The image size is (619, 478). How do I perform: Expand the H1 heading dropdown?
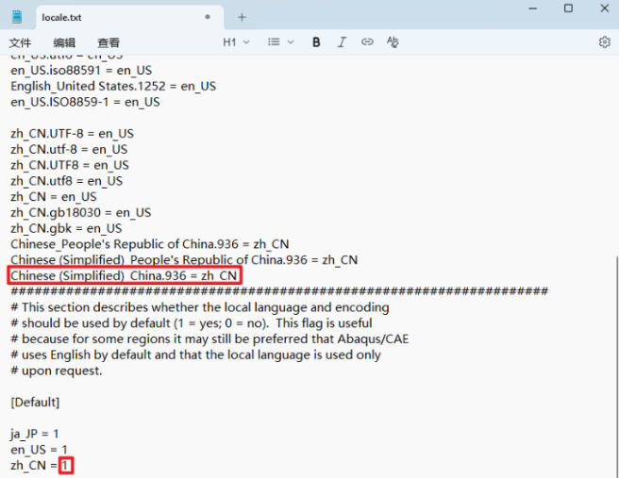pyautogui.click(x=236, y=42)
